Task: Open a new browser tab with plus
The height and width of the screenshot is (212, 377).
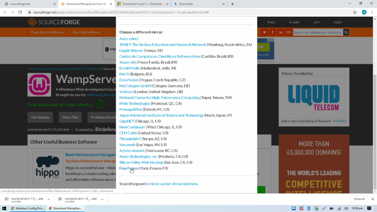Action: click(232, 4)
